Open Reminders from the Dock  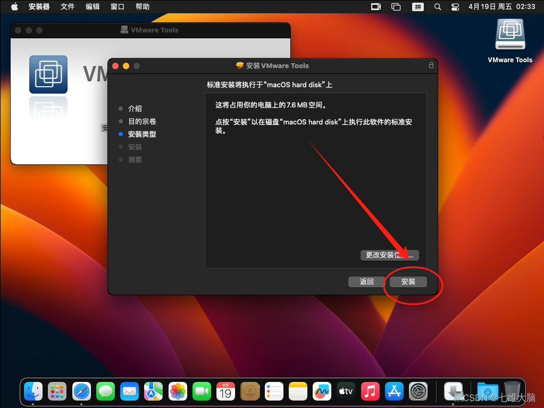click(274, 392)
